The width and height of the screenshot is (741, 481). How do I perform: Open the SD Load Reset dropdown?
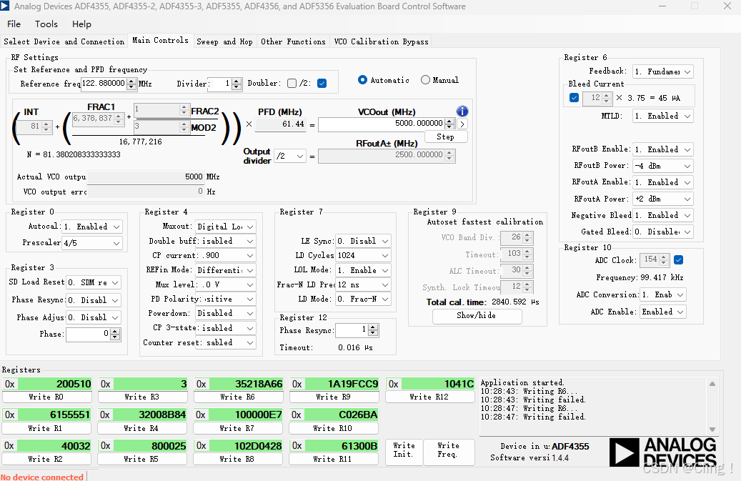pyautogui.click(x=94, y=282)
